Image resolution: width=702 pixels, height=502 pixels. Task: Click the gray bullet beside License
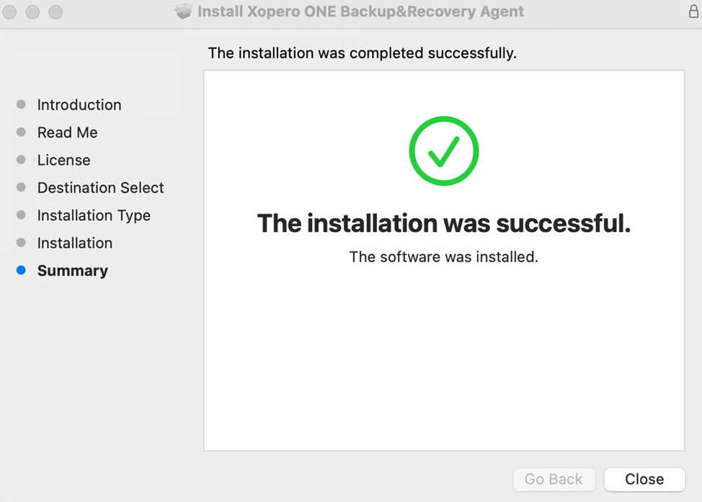click(21, 160)
